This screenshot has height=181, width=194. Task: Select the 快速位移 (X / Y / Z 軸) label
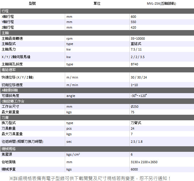coord(18,77)
